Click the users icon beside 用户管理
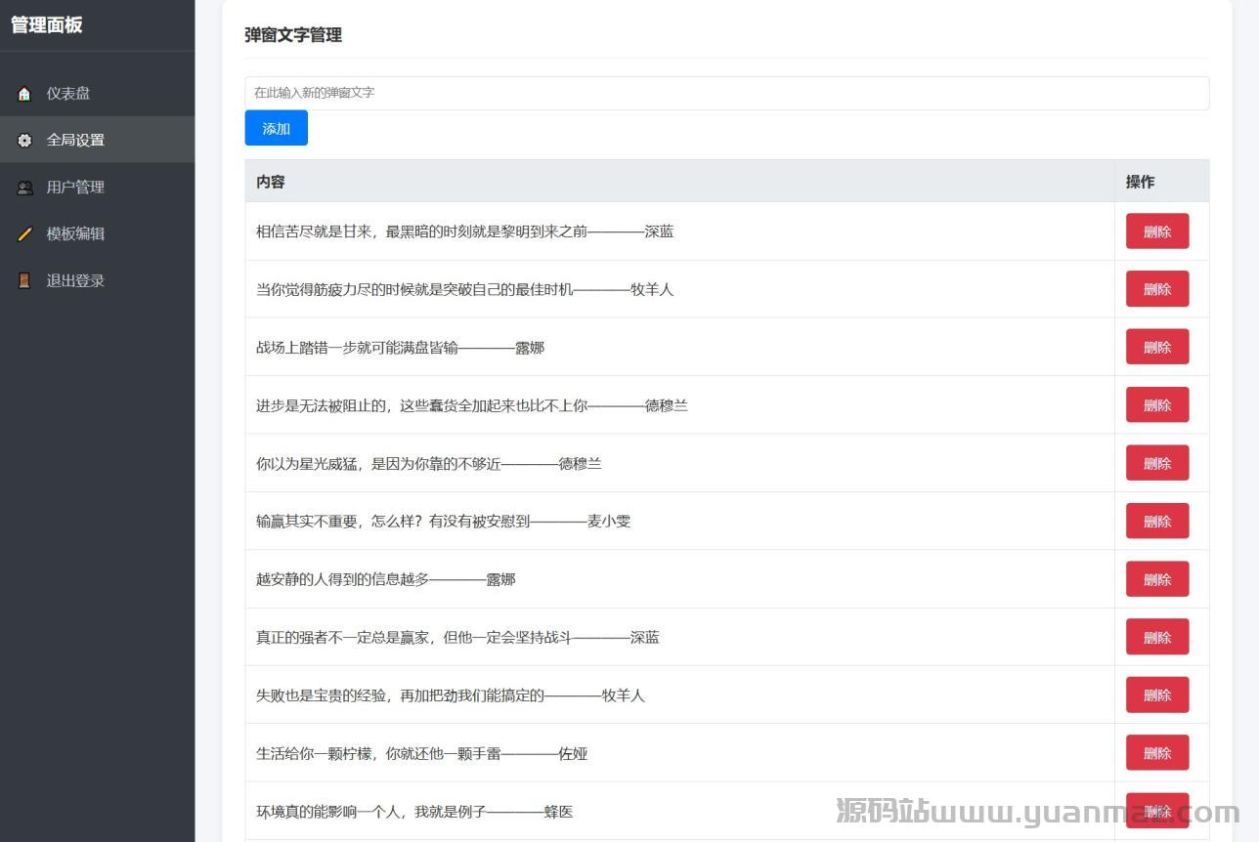Screen dimensions: 1259x842 point(24,188)
